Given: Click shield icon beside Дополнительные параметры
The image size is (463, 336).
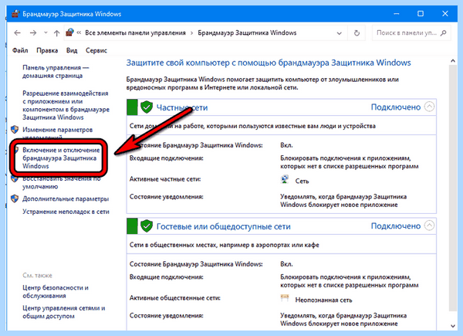Looking at the screenshot, I should click(15, 199).
